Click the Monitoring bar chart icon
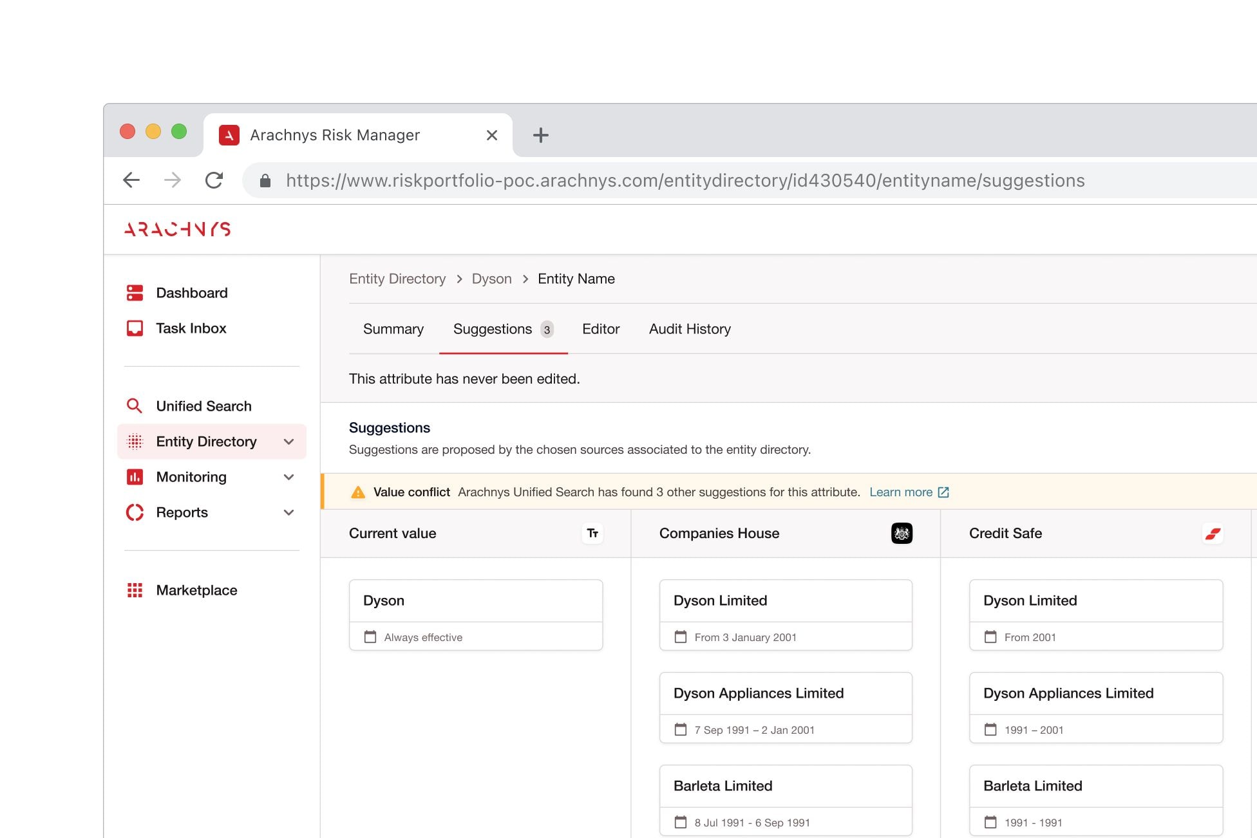1257x838 pixels. point(135,477)
